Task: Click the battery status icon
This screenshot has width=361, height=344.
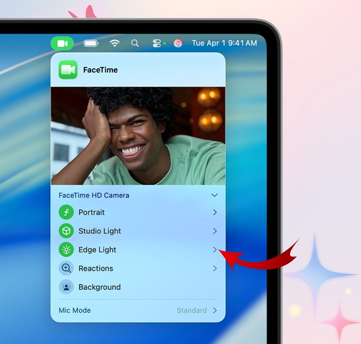Action: coord(91,43)
